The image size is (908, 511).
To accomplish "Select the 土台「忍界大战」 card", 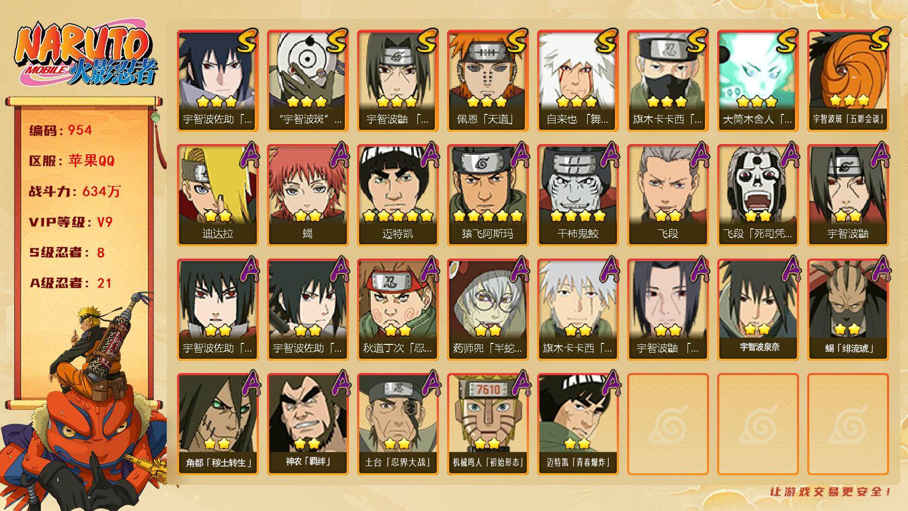I will click(x=397, y=424).
